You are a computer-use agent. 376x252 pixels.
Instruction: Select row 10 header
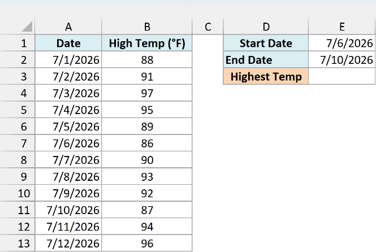pos(18,193)
